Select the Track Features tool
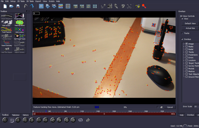Image resolution: width=199 pixels, height=128 pixels. 7,30
